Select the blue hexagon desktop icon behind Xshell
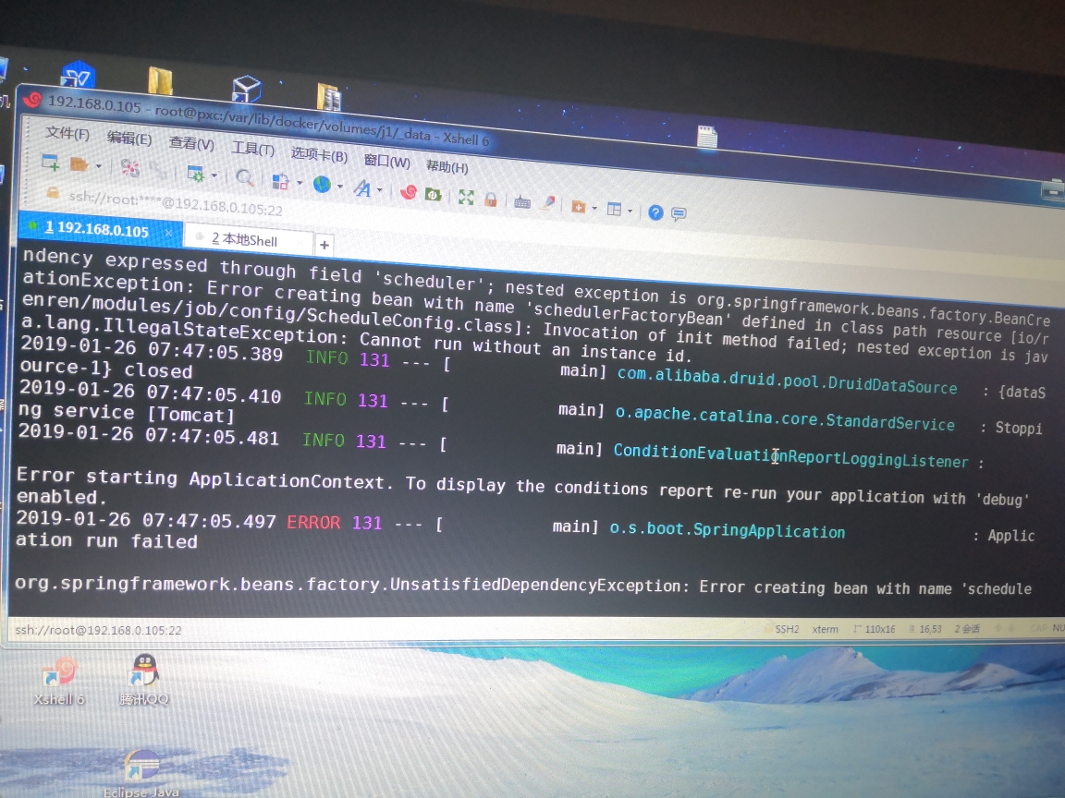This screenshot has width=1065, height=798. pyautogui.click(x=78, y=76)
